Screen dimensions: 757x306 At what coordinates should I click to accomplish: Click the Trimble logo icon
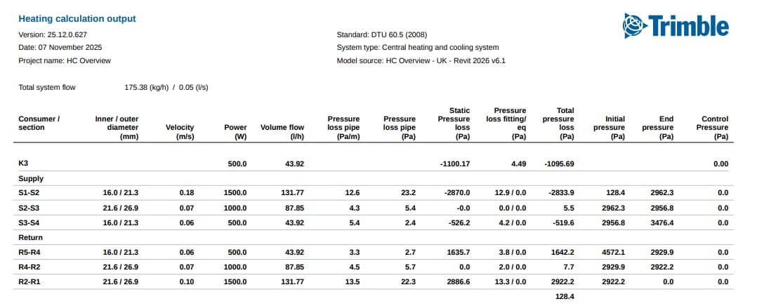633,26
